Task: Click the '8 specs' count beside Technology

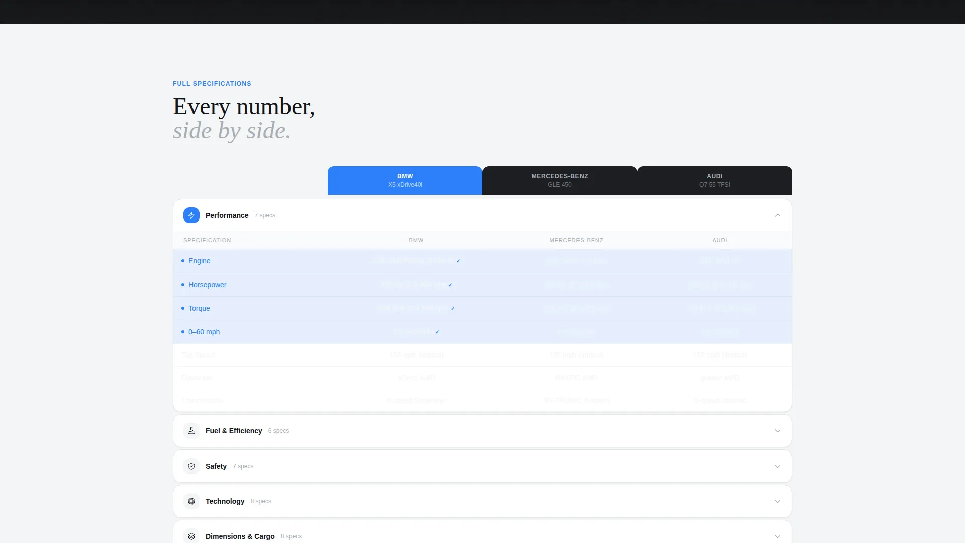Action: coord(261,501)
